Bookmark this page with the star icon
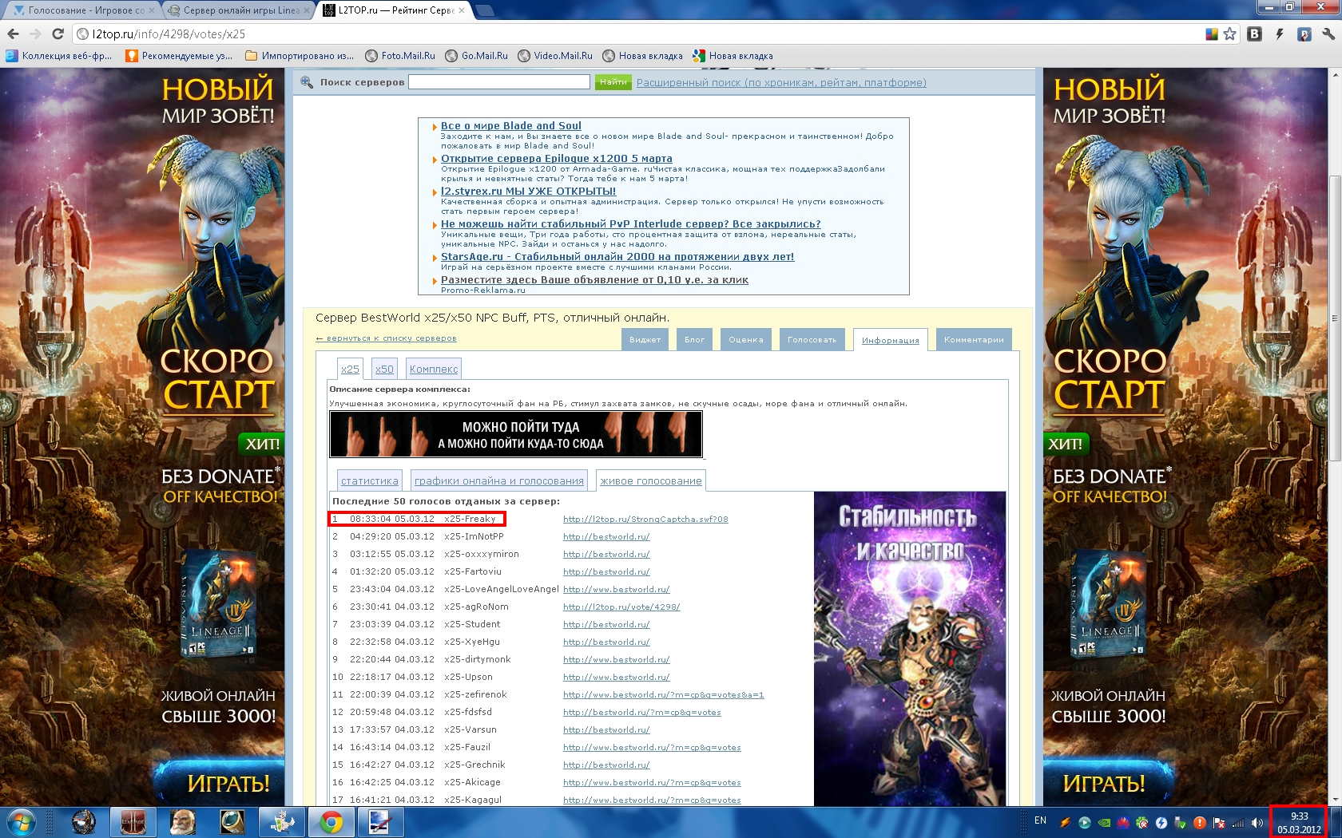 coord(1229,34)
